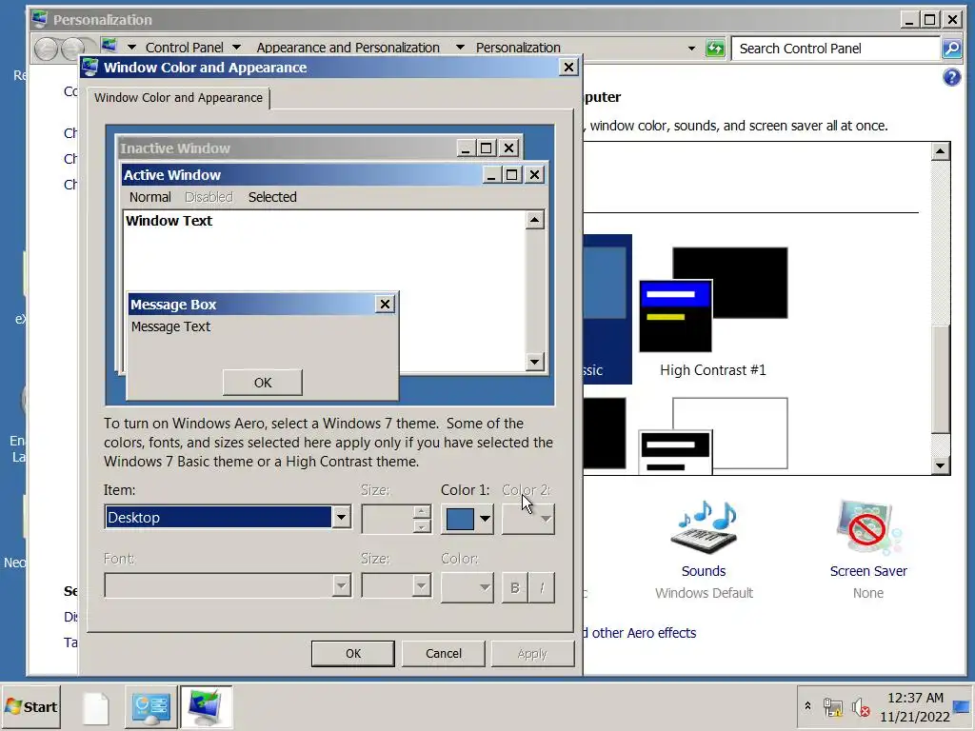Click theme list scrollbar up arrow
This screenshot has width=975, height=731.
(x=940, y=151)
